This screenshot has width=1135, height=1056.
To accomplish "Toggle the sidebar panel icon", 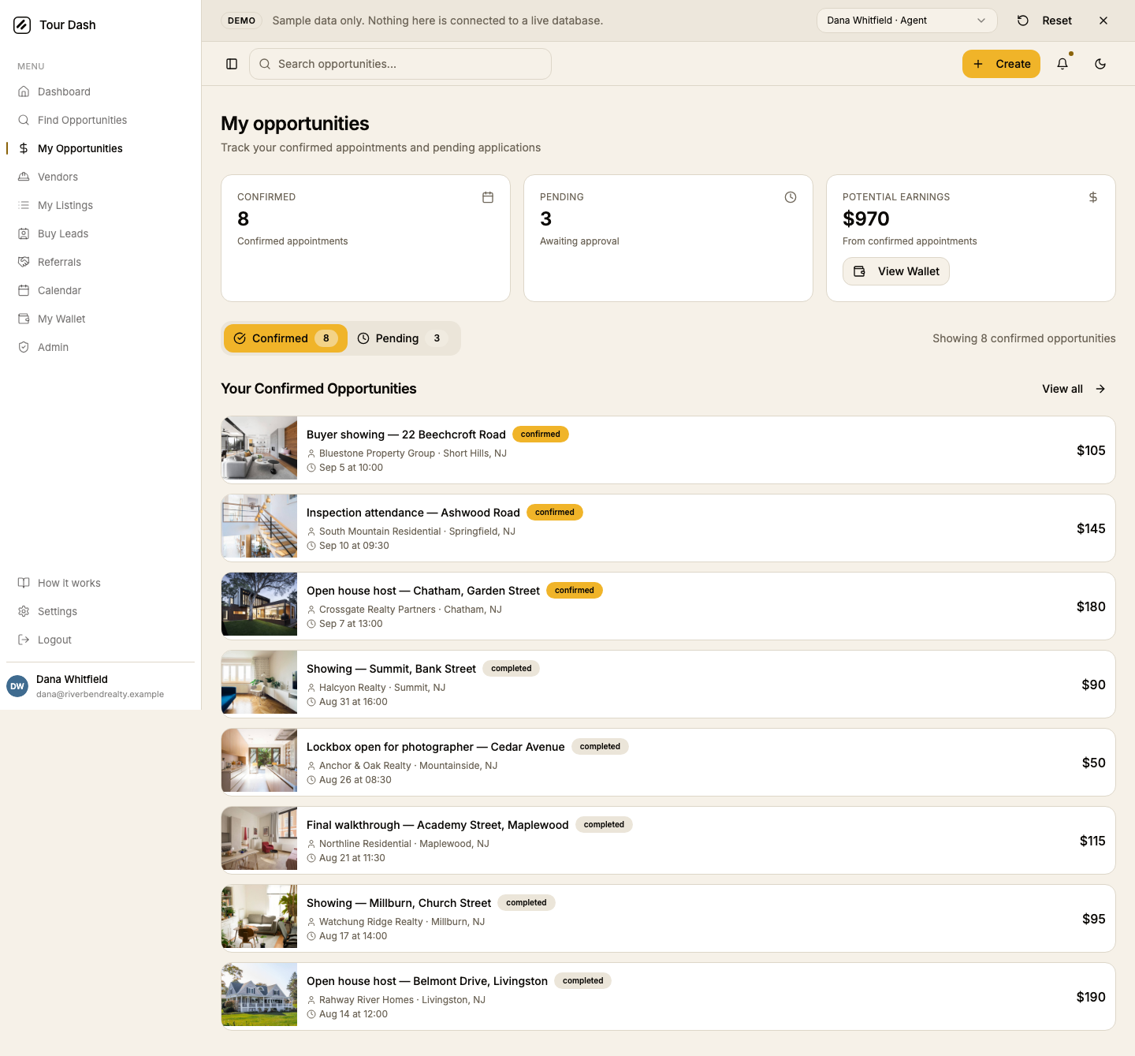I will coord(232,64).
